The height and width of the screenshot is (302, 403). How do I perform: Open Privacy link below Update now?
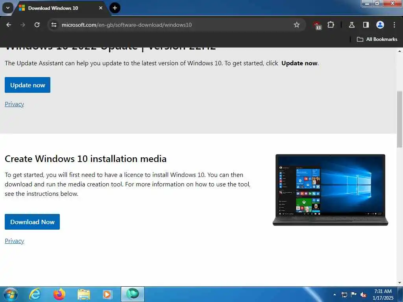[15, 104]
